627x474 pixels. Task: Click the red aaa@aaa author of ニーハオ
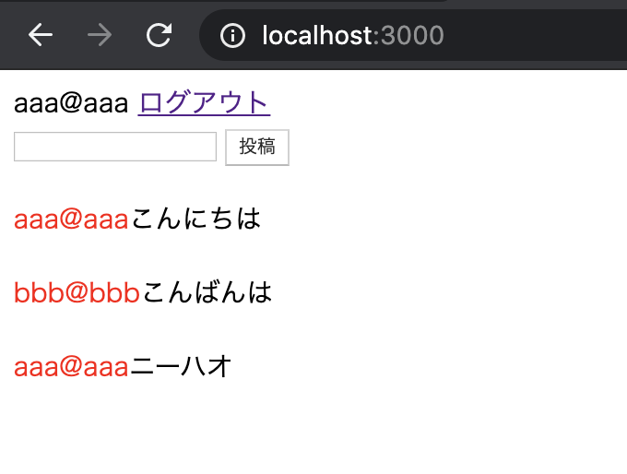click(x=71, y=367)
